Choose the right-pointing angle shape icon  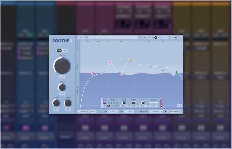pos(112,103)
